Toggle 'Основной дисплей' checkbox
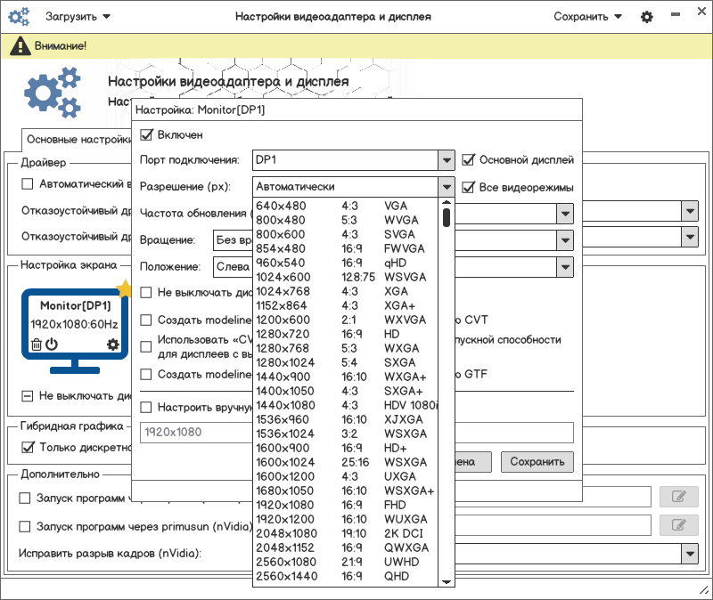The image size is (713, 600). click(x=470, y=160)
